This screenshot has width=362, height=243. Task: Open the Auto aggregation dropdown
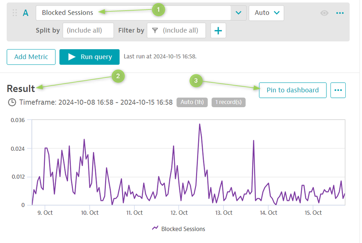266,13
